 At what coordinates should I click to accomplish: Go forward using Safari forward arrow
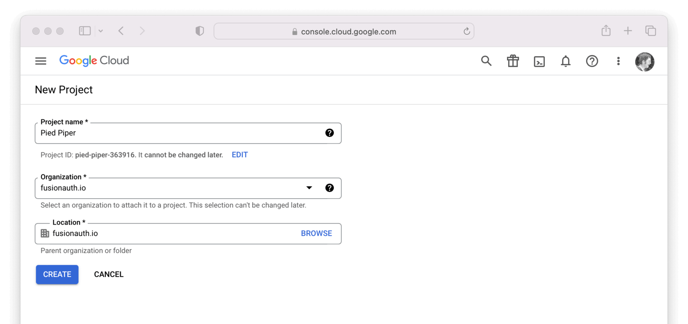[142, 31]
